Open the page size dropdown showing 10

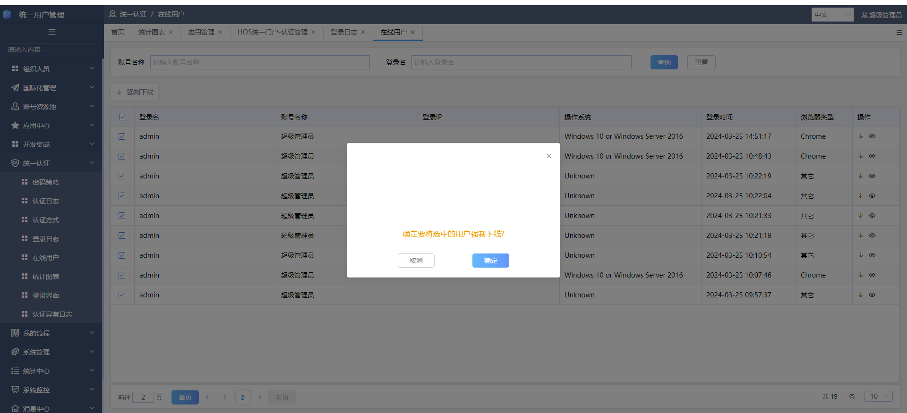click(878, 396)
